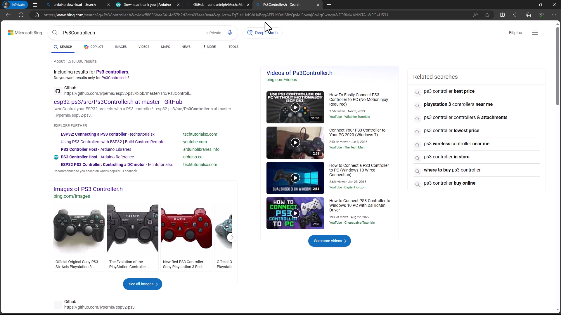Open the tab actions menu icon
This screenshot has height=315, width=561.
tap(35, 5)
